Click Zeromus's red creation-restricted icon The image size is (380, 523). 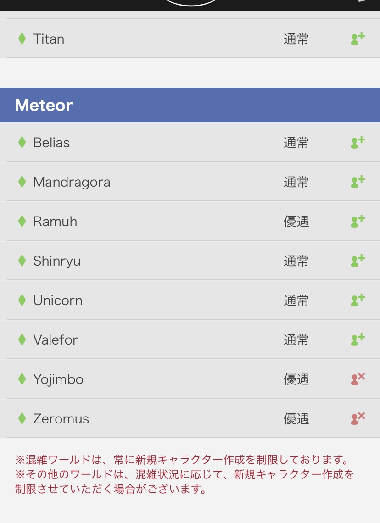(358, 418)
